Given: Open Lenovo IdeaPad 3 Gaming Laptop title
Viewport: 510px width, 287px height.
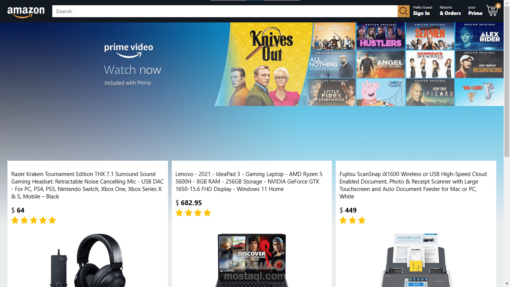Looking at the screenshot, I should (249, 182).
